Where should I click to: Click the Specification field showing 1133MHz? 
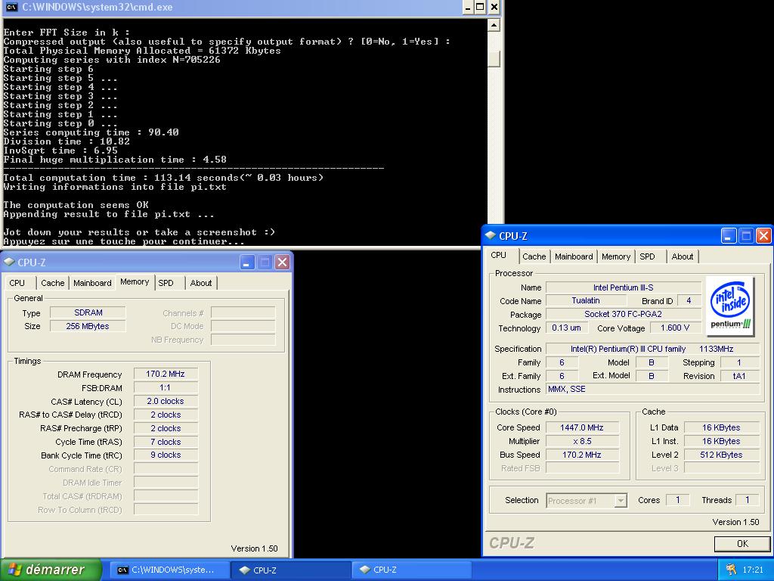click(x=652, y=349)
